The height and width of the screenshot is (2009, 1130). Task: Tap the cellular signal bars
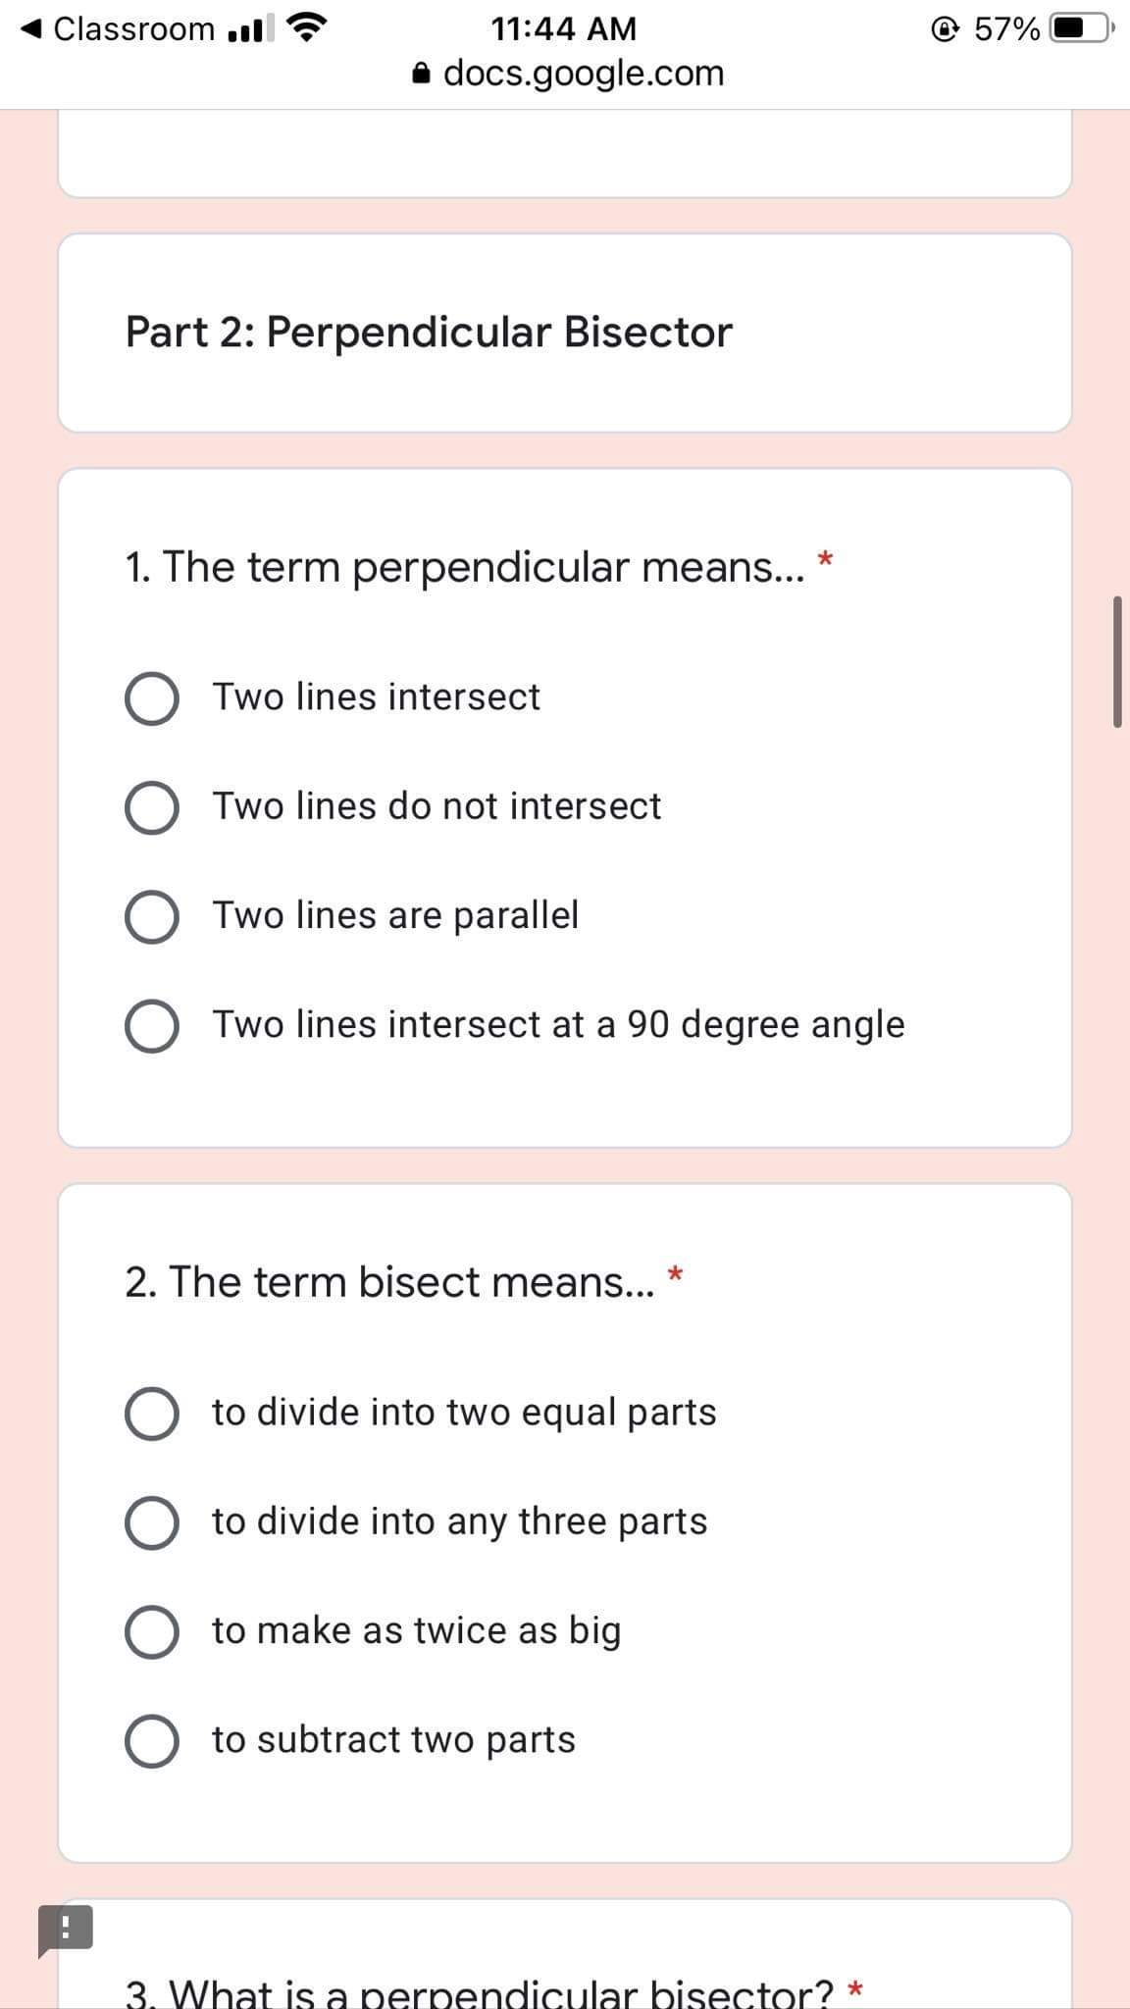[249, 29]
